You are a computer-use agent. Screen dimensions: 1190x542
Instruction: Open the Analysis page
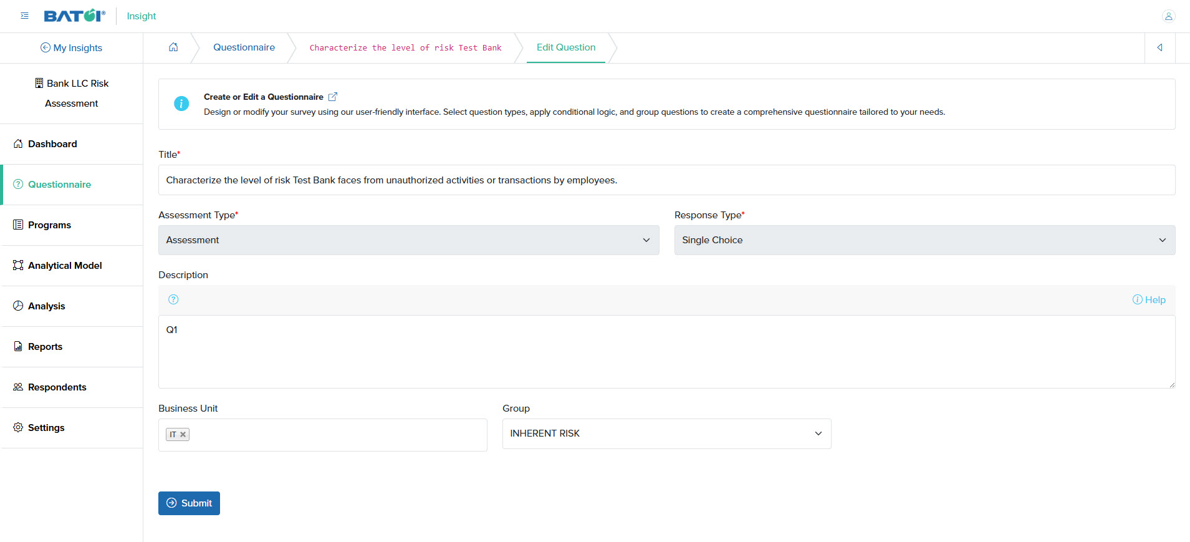coord(72,306)
